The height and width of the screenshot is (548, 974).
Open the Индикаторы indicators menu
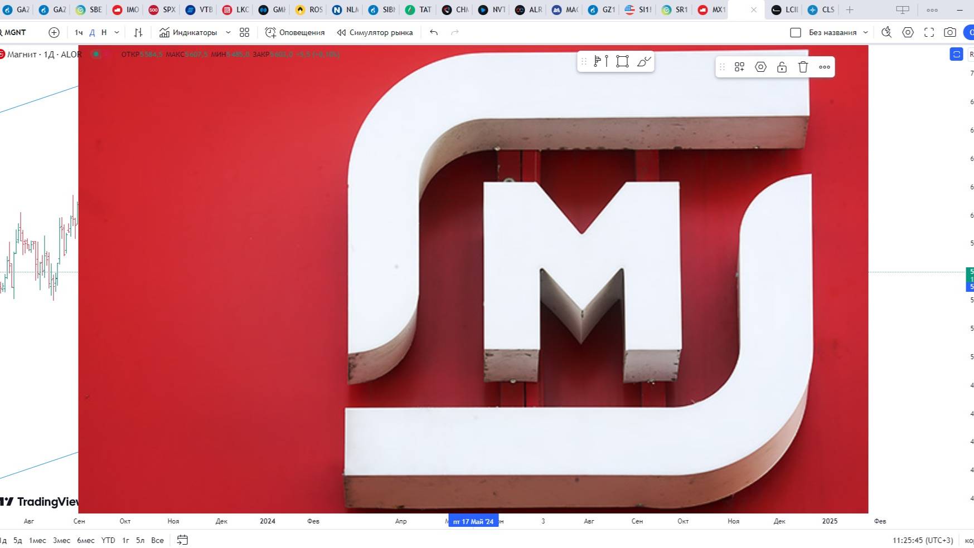click(188, 32)
